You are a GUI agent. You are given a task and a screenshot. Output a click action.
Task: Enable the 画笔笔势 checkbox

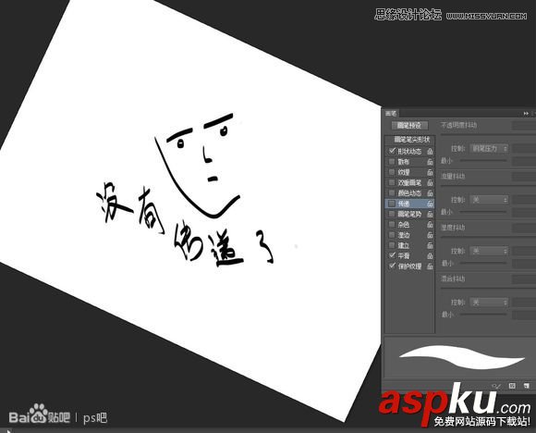pyautogui.click(x=392, y=214)
